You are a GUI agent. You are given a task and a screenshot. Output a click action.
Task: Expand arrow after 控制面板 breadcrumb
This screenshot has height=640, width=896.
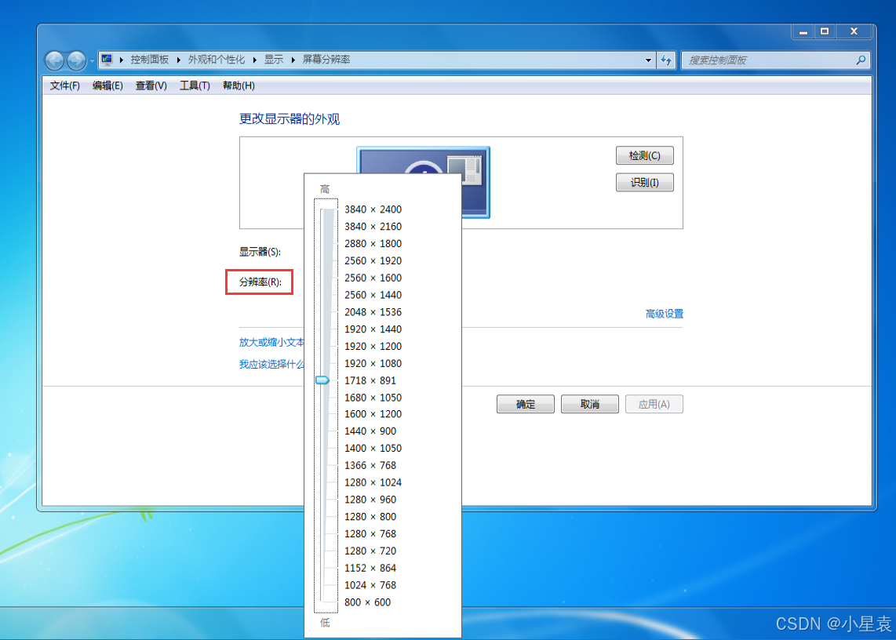[178, 60]
